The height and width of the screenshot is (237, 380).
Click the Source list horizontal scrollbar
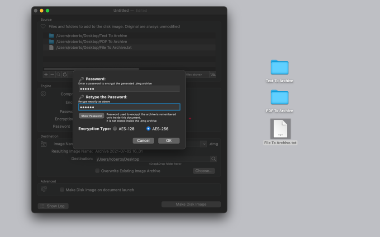pos(91,69)
